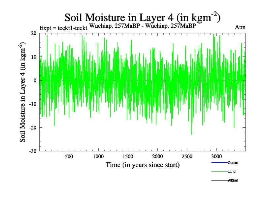Click the 2500 tick on the time axis
Screen dimensions: 264x198
pyautogui.click(x=187, y=156)
